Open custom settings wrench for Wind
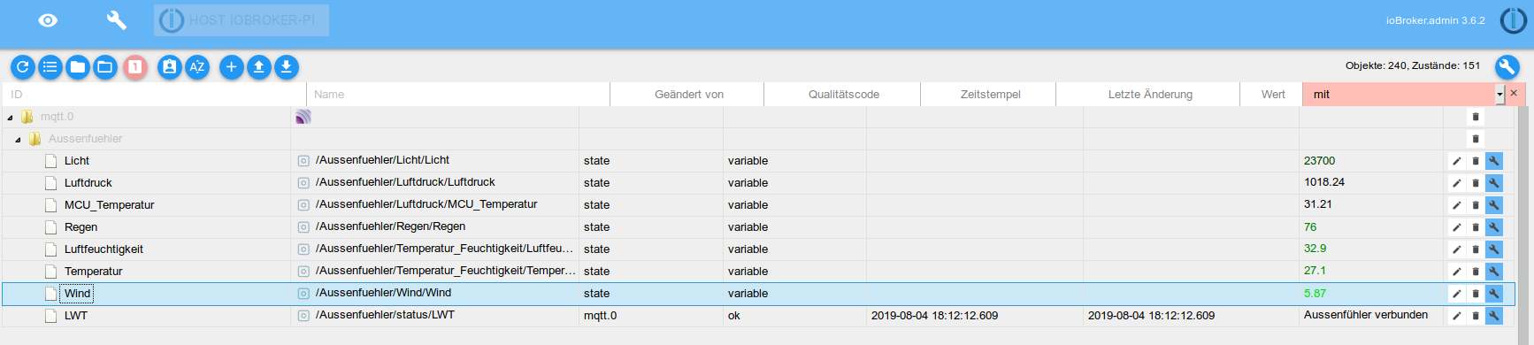Screen dimensions: 1534x345 [1494, 294]
